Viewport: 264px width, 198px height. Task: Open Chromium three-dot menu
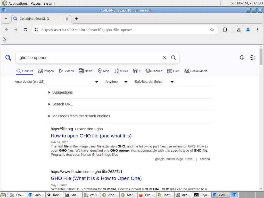pos(257,30)
